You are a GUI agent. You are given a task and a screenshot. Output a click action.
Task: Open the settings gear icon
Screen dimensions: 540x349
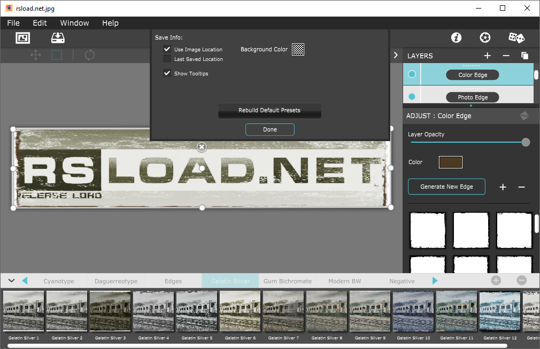(485, 37)
